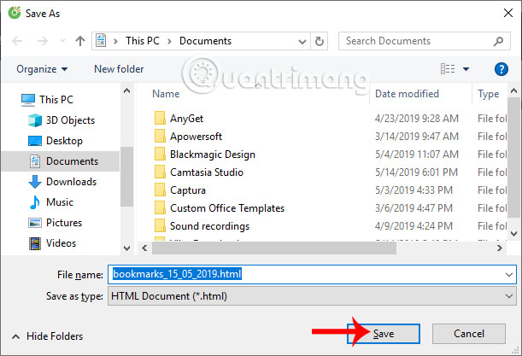Click the Music note icon
522x356 pixels.
click(x=35, y=202)
